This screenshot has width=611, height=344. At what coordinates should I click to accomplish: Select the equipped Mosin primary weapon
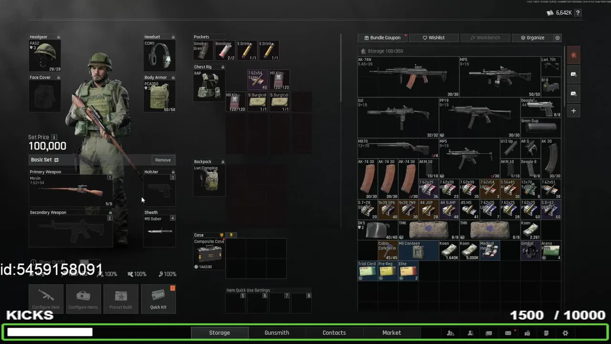coord(71,191)
